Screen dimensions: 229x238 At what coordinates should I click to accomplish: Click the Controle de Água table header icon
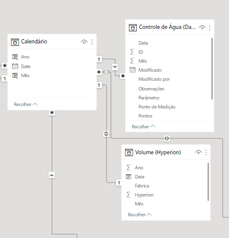(133, 28)
